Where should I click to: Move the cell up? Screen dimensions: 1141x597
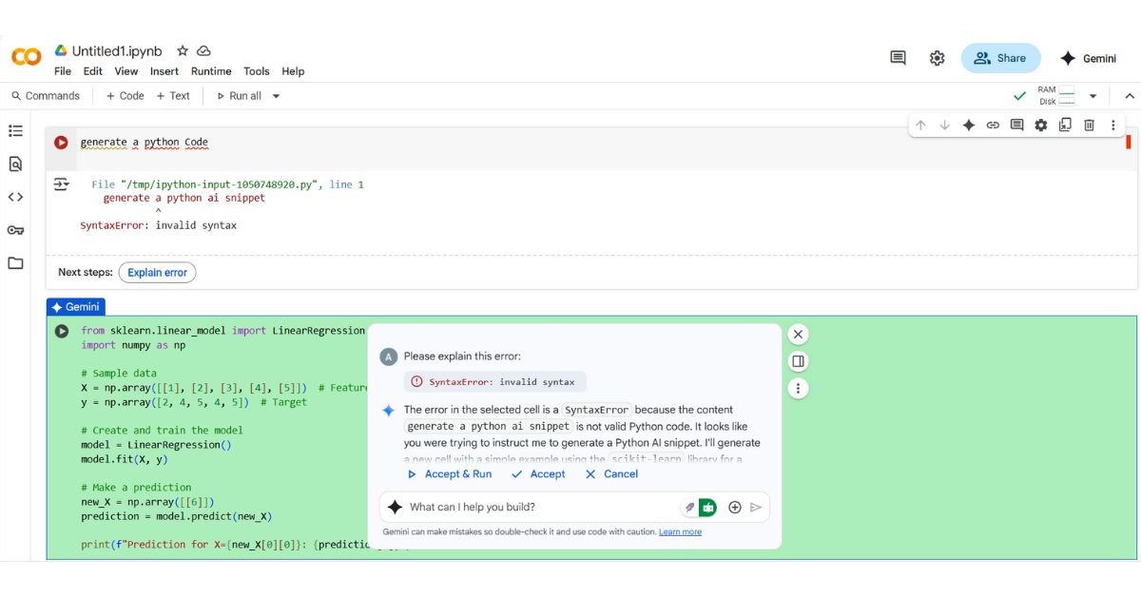point(920,125)
